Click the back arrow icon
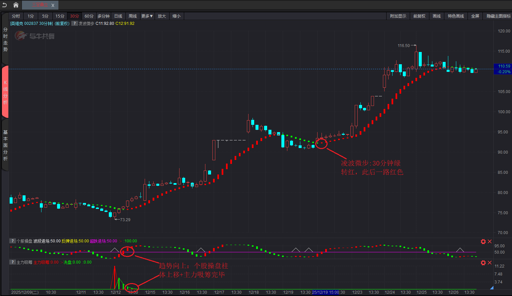The image size is (512, 296). click(x=5, y=5)
